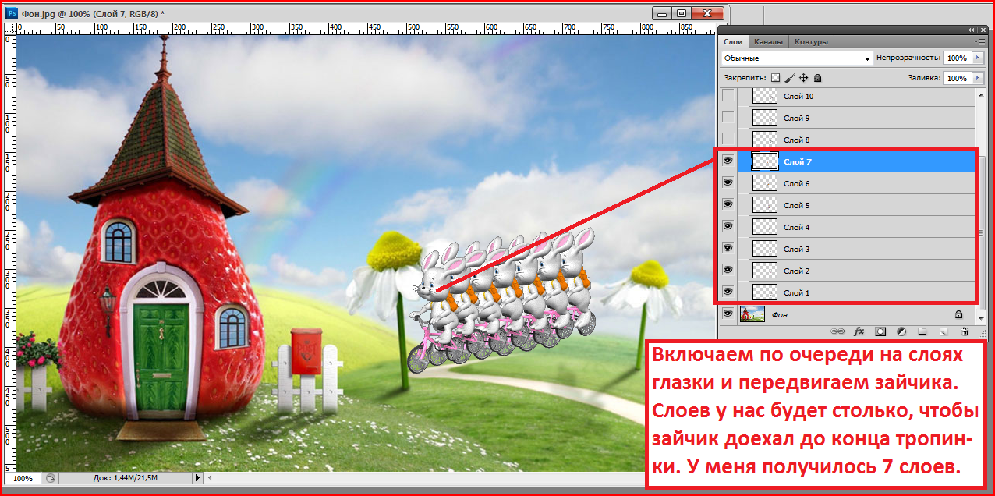
Task: Hide layer Слой 2
Action: [728, 270]
